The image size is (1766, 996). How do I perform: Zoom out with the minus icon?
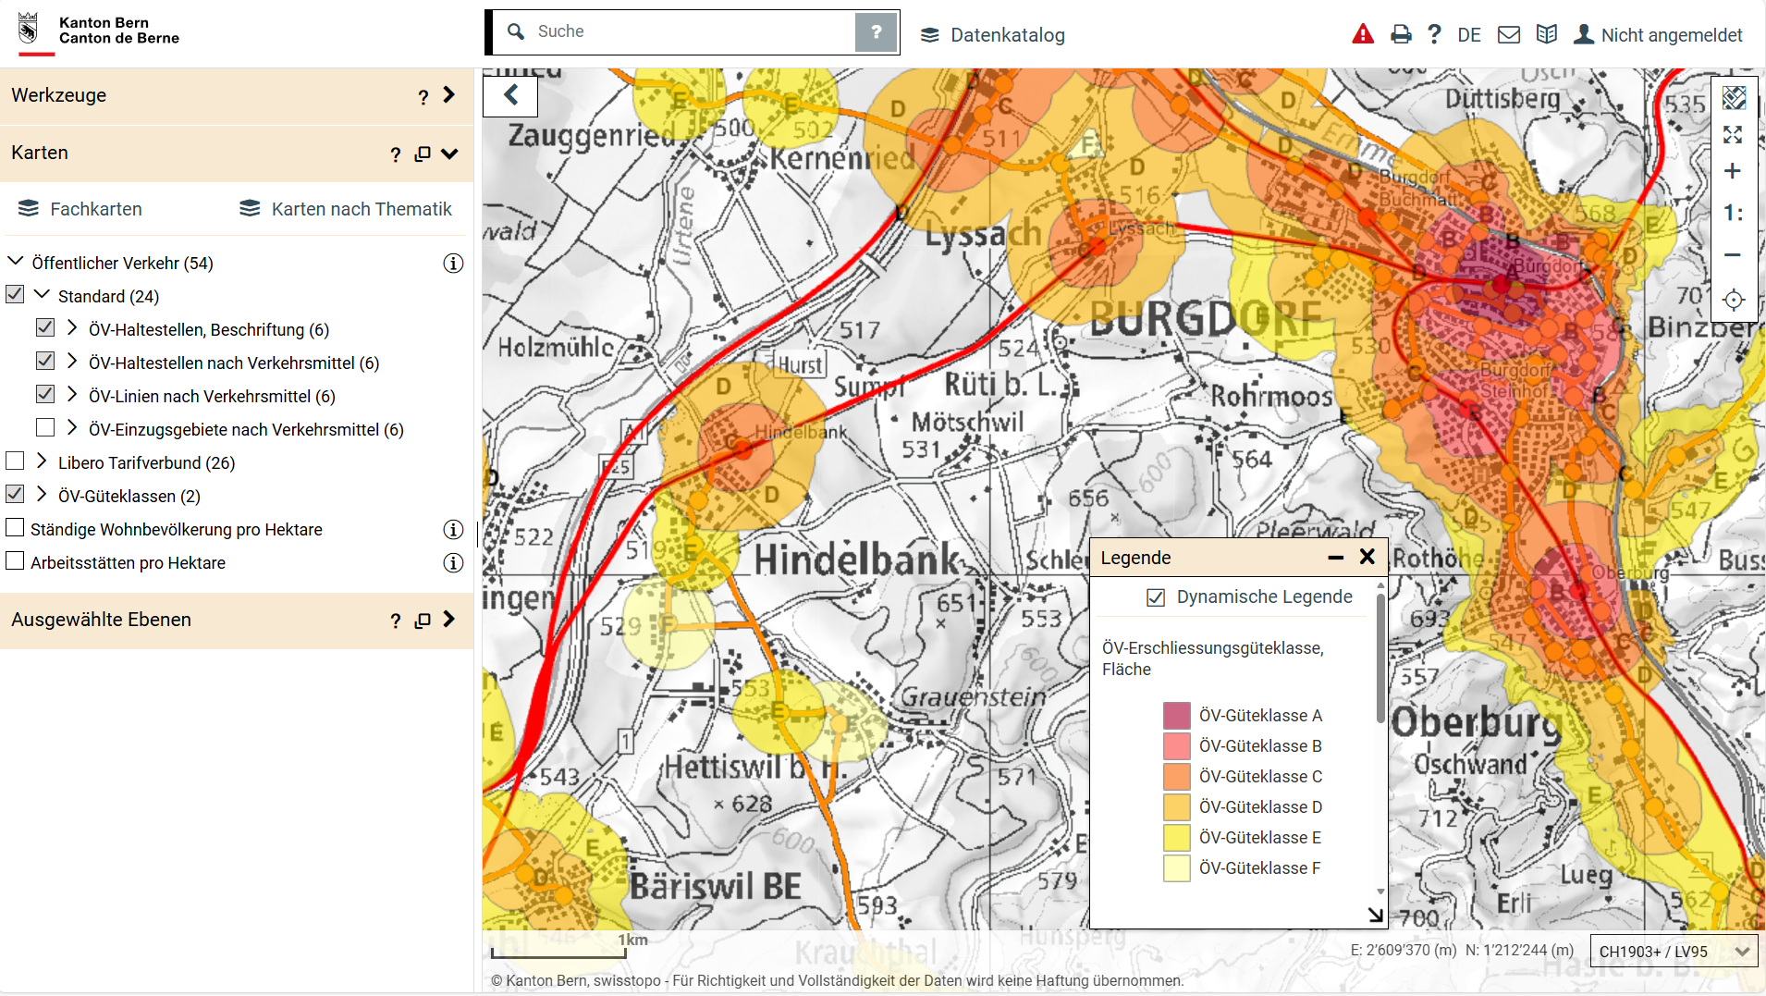(x=1732, y=254)
